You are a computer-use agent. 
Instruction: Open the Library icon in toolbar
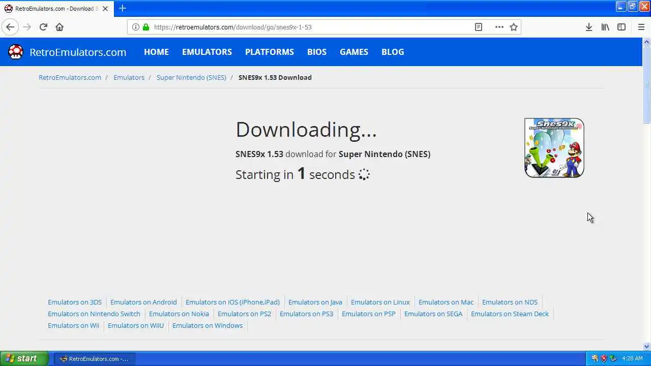[605, 27]
